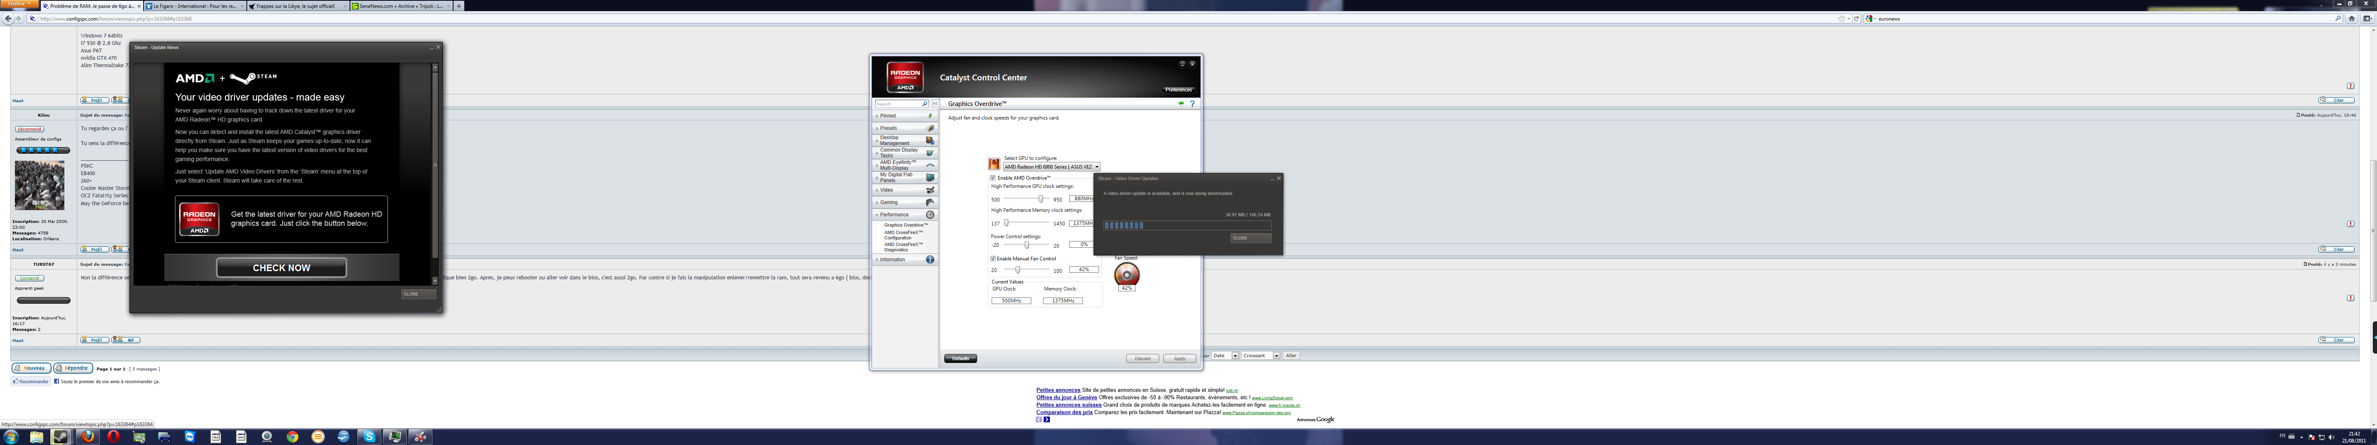This screenshot has width=2377, height=445.
Task: Open Google Chrome from the taskbar
Action: 293,437
